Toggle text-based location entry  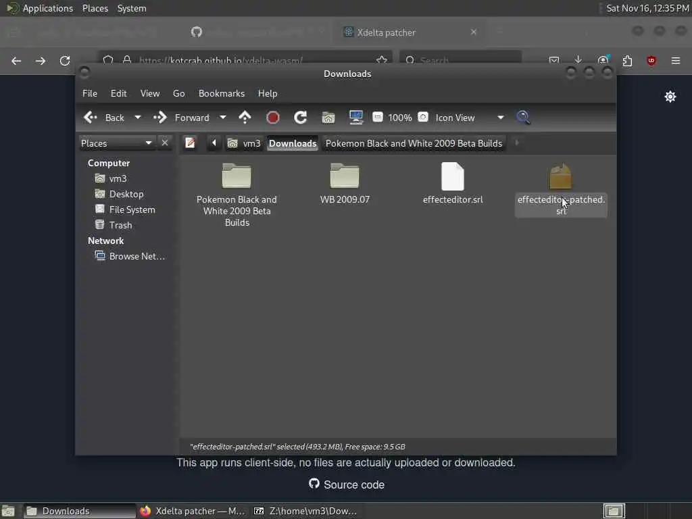(190, 143)
